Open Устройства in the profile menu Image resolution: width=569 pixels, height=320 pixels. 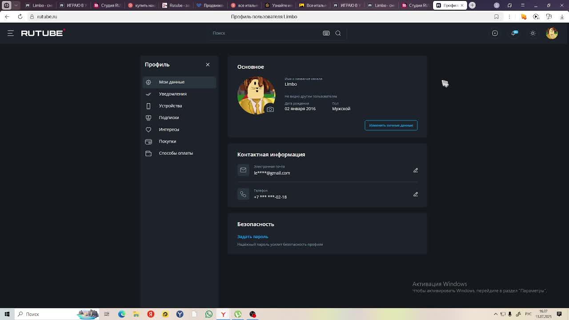(179, 106)
